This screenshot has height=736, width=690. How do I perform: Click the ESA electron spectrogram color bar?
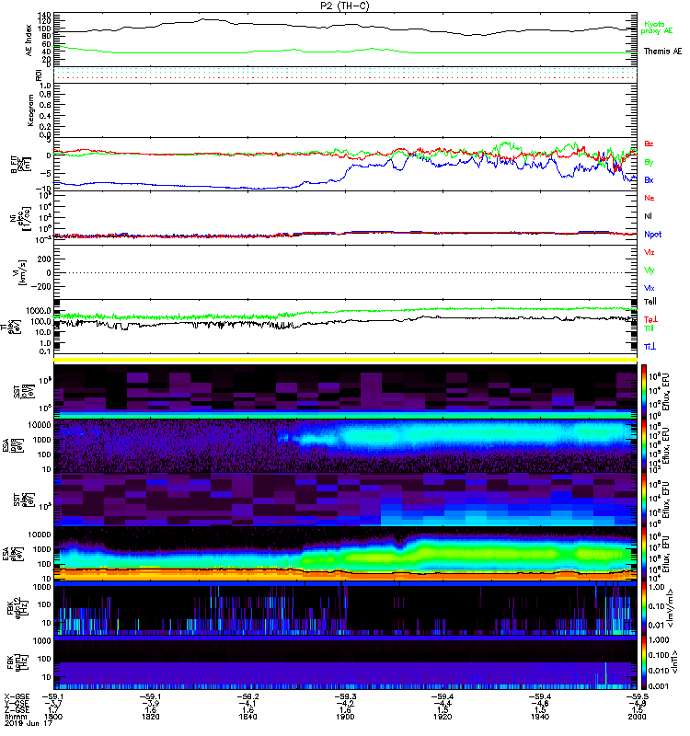coord(644,554)
